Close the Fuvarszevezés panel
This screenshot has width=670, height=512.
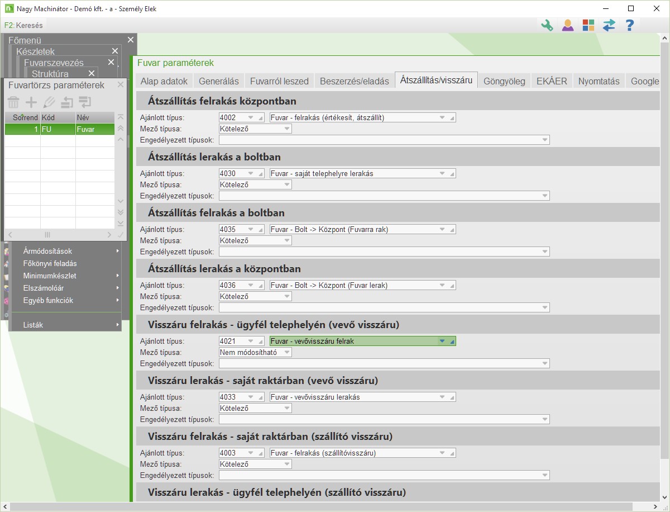[111, 62]
